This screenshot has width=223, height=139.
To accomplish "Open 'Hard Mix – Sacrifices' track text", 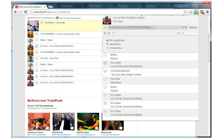I will pyautogui.click(x=49, y=58).
